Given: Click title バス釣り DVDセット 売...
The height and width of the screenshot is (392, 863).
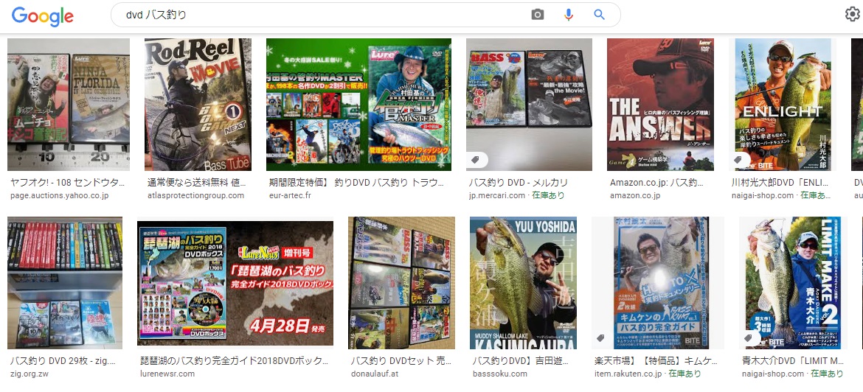Looking at the screenshot, I should pyautogui.click(x=401, y=361).
